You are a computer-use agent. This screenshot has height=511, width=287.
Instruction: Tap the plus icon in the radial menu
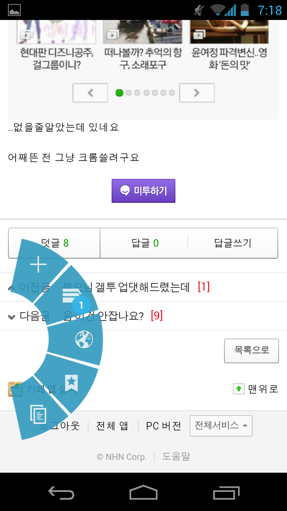38,265
